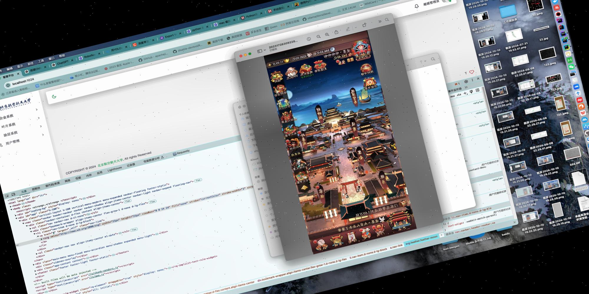Screen dimensions: 589x294
Task: Click the localhost:1024 address bar
Action: tap(23, 82)
